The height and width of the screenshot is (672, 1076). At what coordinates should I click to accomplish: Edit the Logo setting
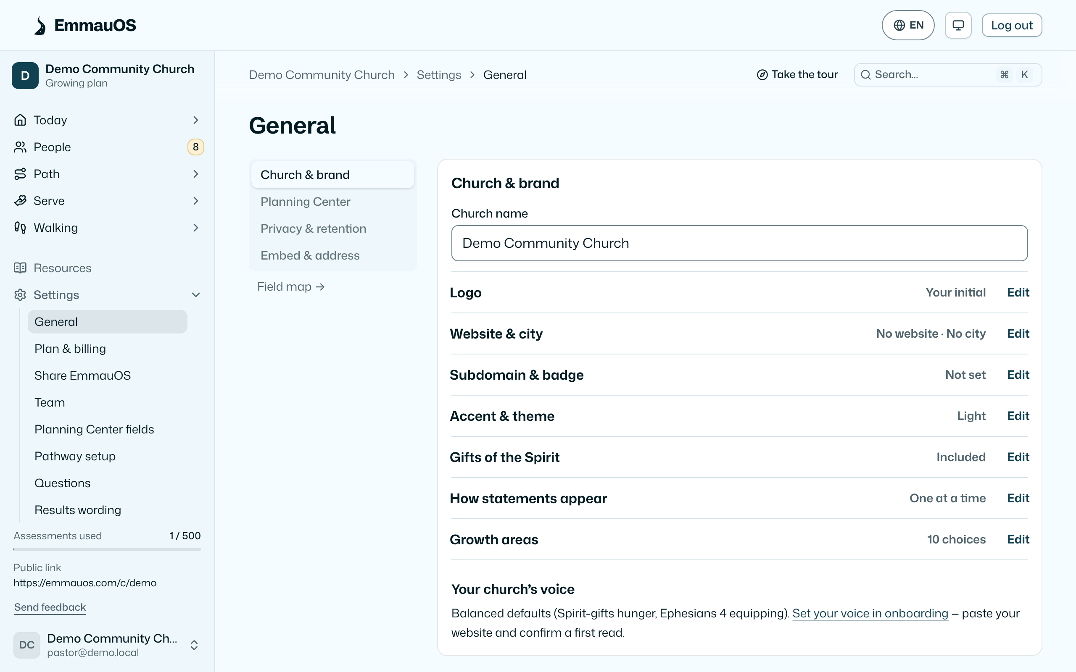1018,292
